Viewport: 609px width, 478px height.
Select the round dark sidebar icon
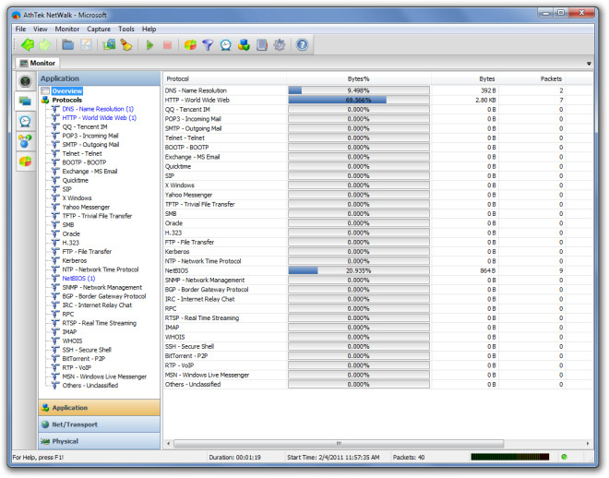click(x=25, y=81)
